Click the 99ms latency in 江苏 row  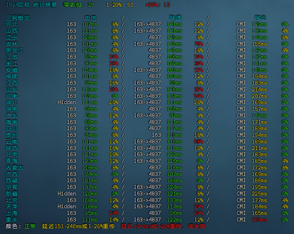coord(91,57)
